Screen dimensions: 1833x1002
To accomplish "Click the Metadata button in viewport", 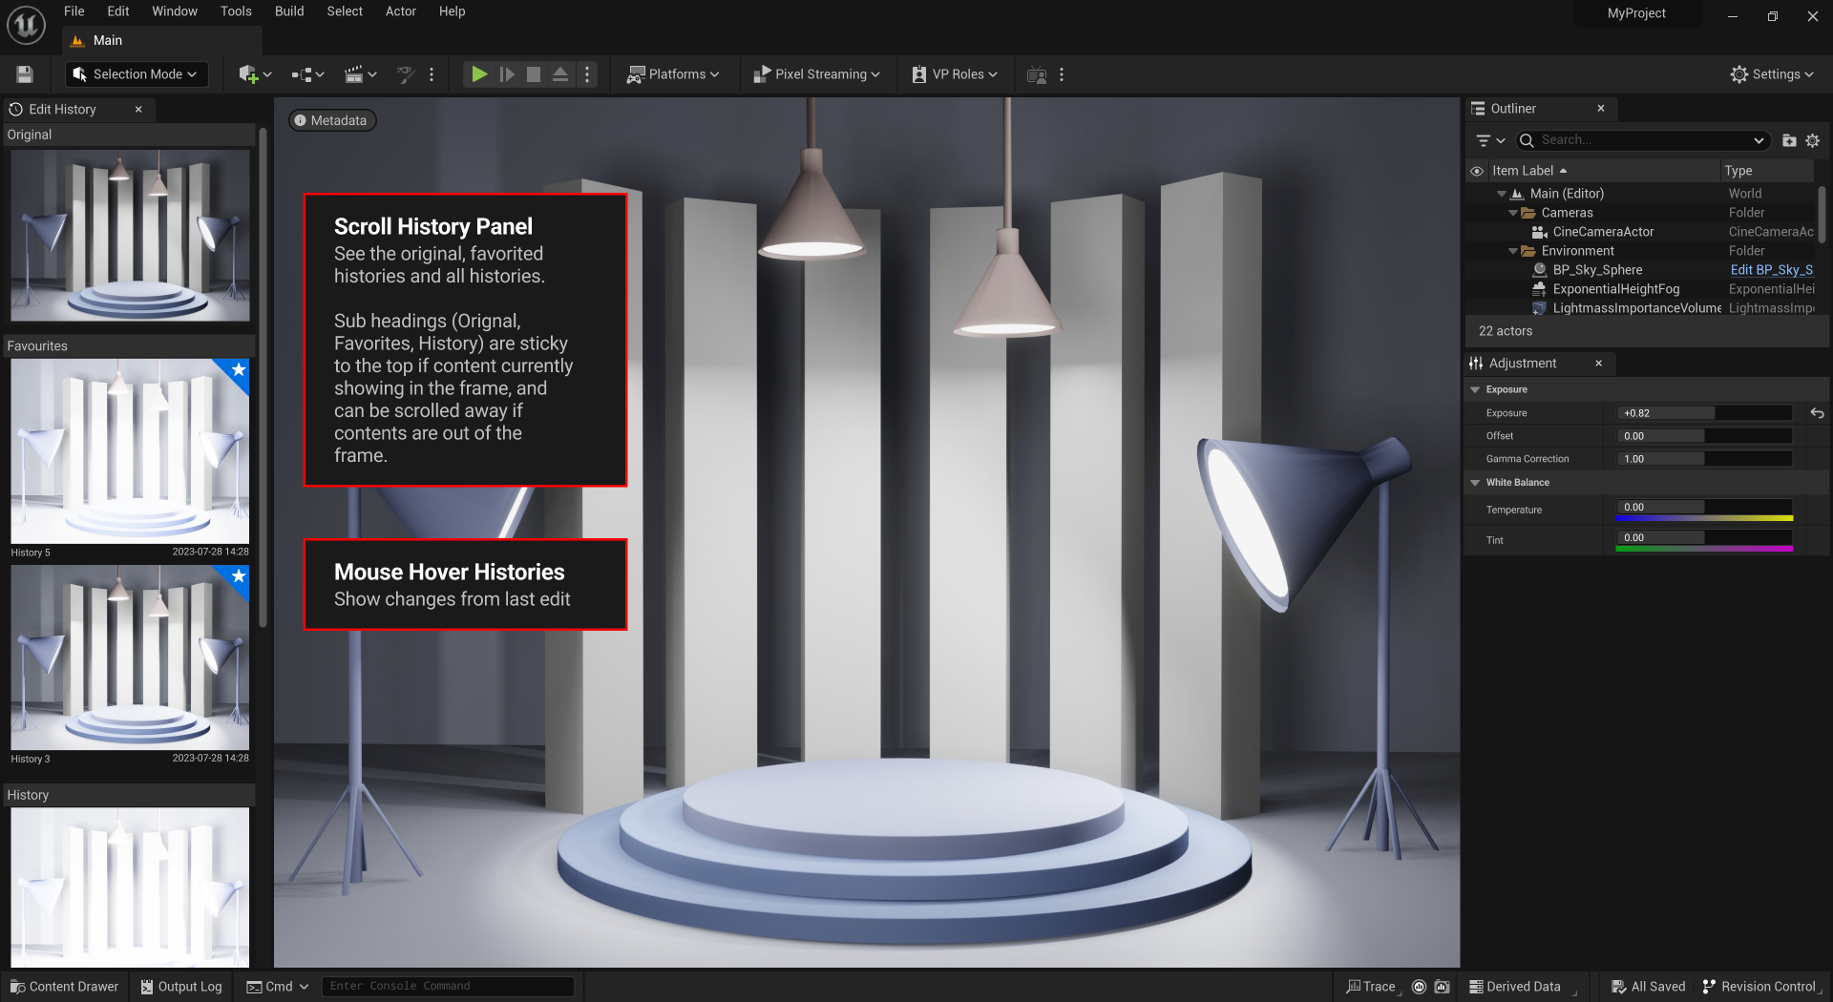I will 331,120.
